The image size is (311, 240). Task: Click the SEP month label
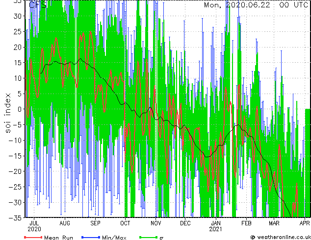coord(95,223)
